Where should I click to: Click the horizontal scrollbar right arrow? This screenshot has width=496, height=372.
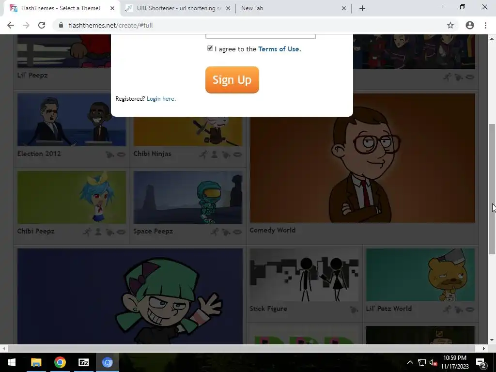pyautogui.click(x=483, y=348)
